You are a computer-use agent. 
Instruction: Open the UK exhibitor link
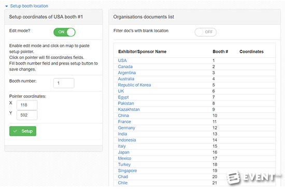(x=121, y=91)
